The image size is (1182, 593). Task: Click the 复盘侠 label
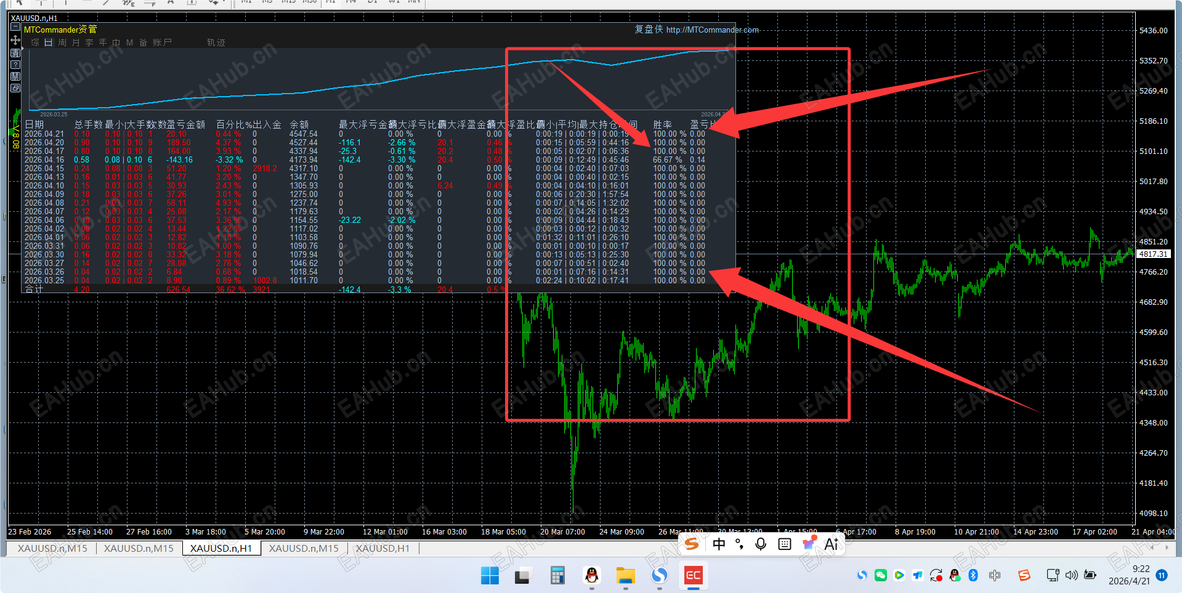pyautogui.click(x=649, y=30)
